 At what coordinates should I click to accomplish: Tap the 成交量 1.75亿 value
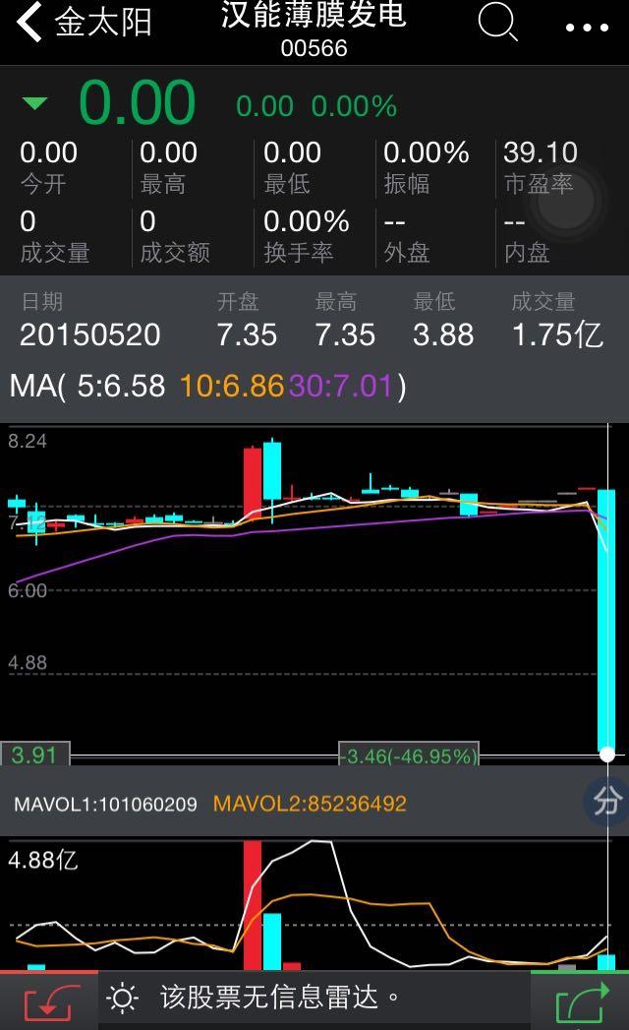click(x=557, y=335)
